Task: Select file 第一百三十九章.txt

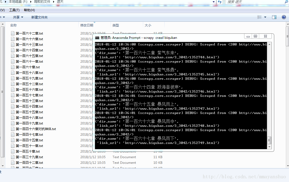Action: tap(29, 157)
